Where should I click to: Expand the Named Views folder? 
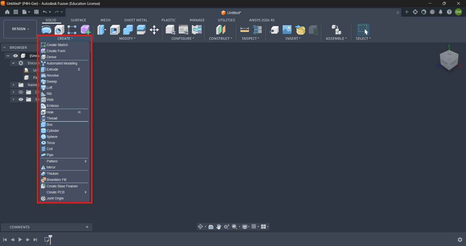click(13, 85)
